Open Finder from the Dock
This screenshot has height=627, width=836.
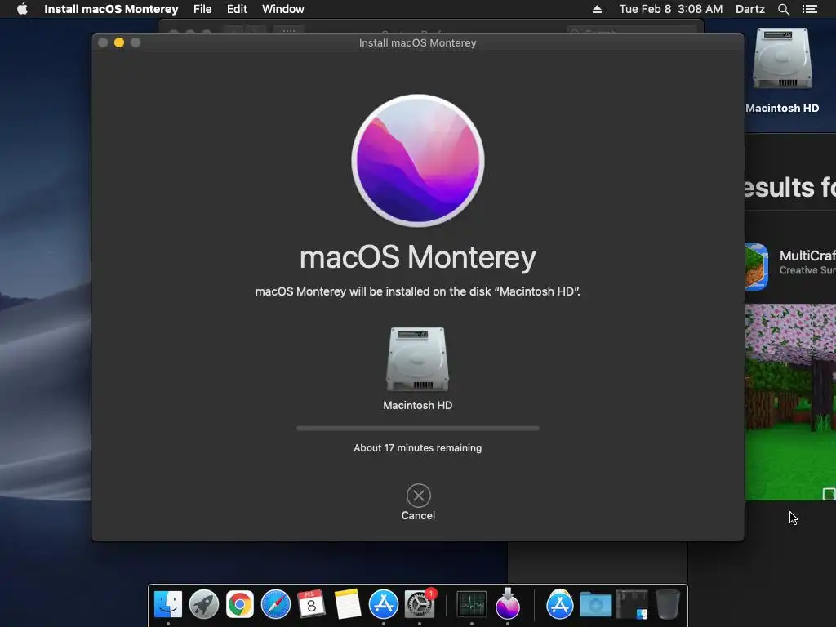click(x=168, y=604)
